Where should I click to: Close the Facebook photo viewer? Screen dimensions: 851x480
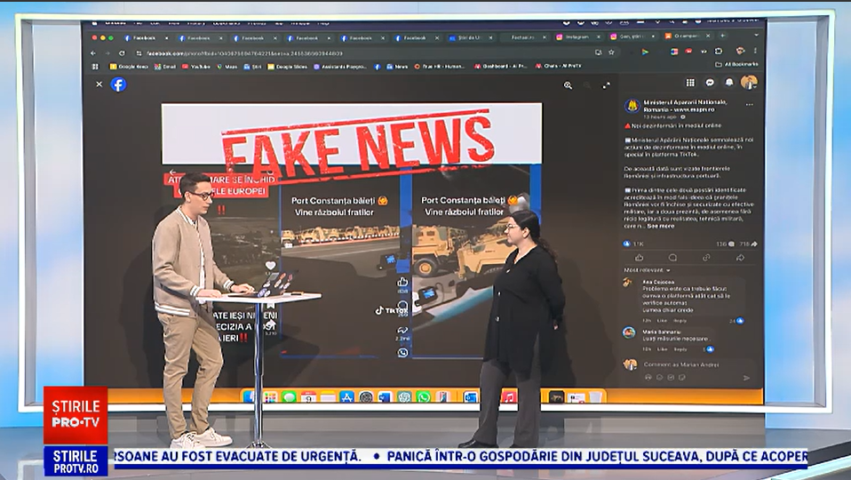pyautogui.click(x=99, y=84)
